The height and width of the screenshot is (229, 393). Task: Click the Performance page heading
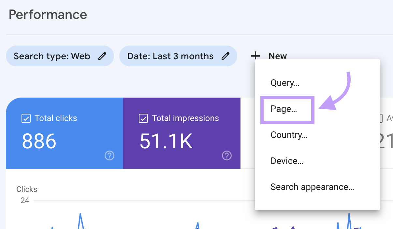[48, 15]
